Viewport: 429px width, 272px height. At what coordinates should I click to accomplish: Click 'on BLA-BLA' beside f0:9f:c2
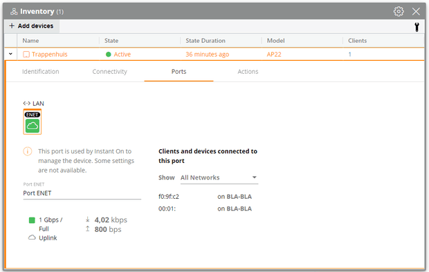[x=235, y=197]
